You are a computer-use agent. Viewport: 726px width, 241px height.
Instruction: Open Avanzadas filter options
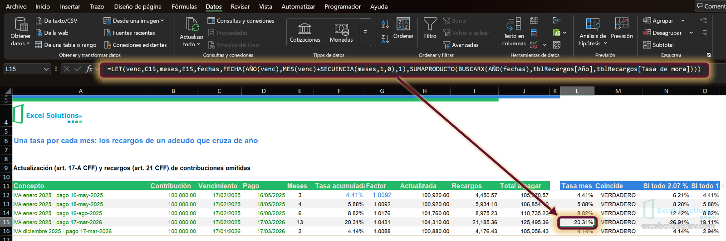pyautogui.click(x=461, y=45)
